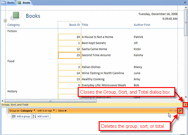
Task: Select Book ID field 24
Action: (x=70, y=37)
